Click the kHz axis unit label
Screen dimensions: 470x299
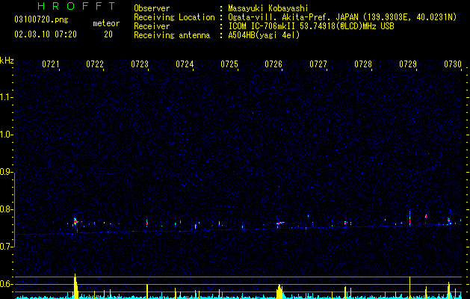tap(7, 61)
